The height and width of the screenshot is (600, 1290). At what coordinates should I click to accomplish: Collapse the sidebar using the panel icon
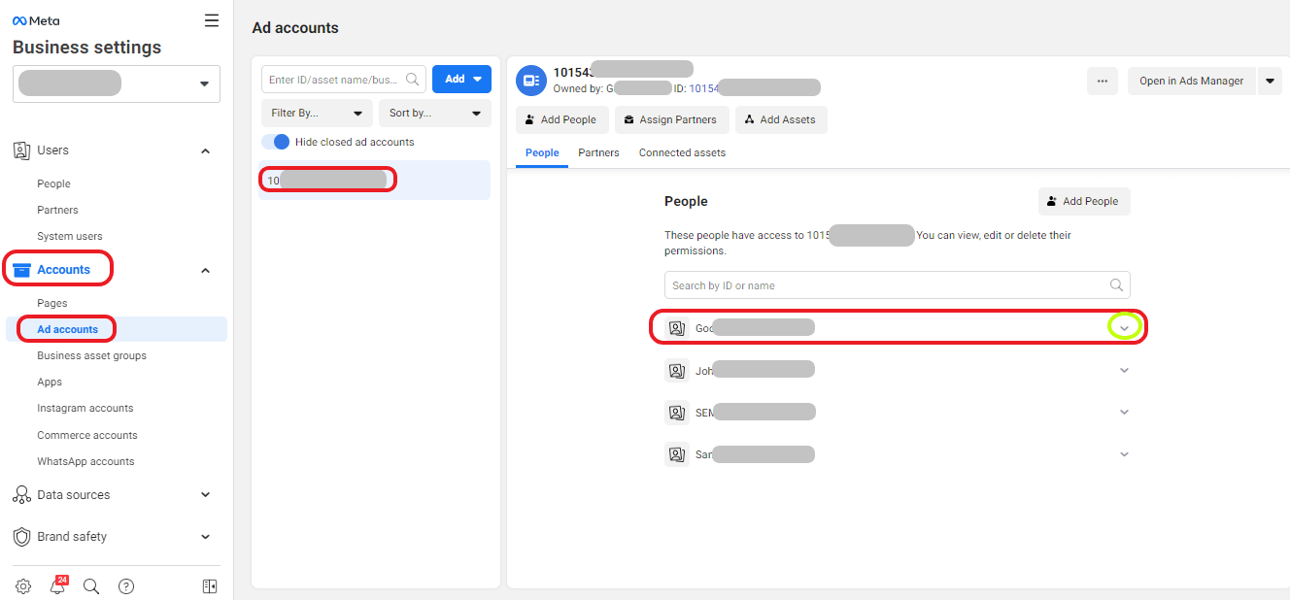(210, 586)
